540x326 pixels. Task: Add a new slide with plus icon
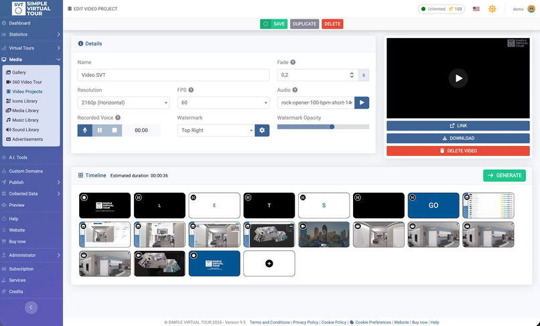click(269, 264)
